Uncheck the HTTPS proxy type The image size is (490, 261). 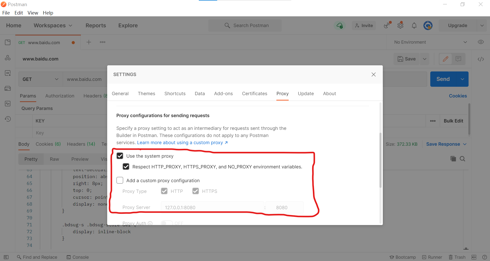pyautogui.click(x=195, y=191)
